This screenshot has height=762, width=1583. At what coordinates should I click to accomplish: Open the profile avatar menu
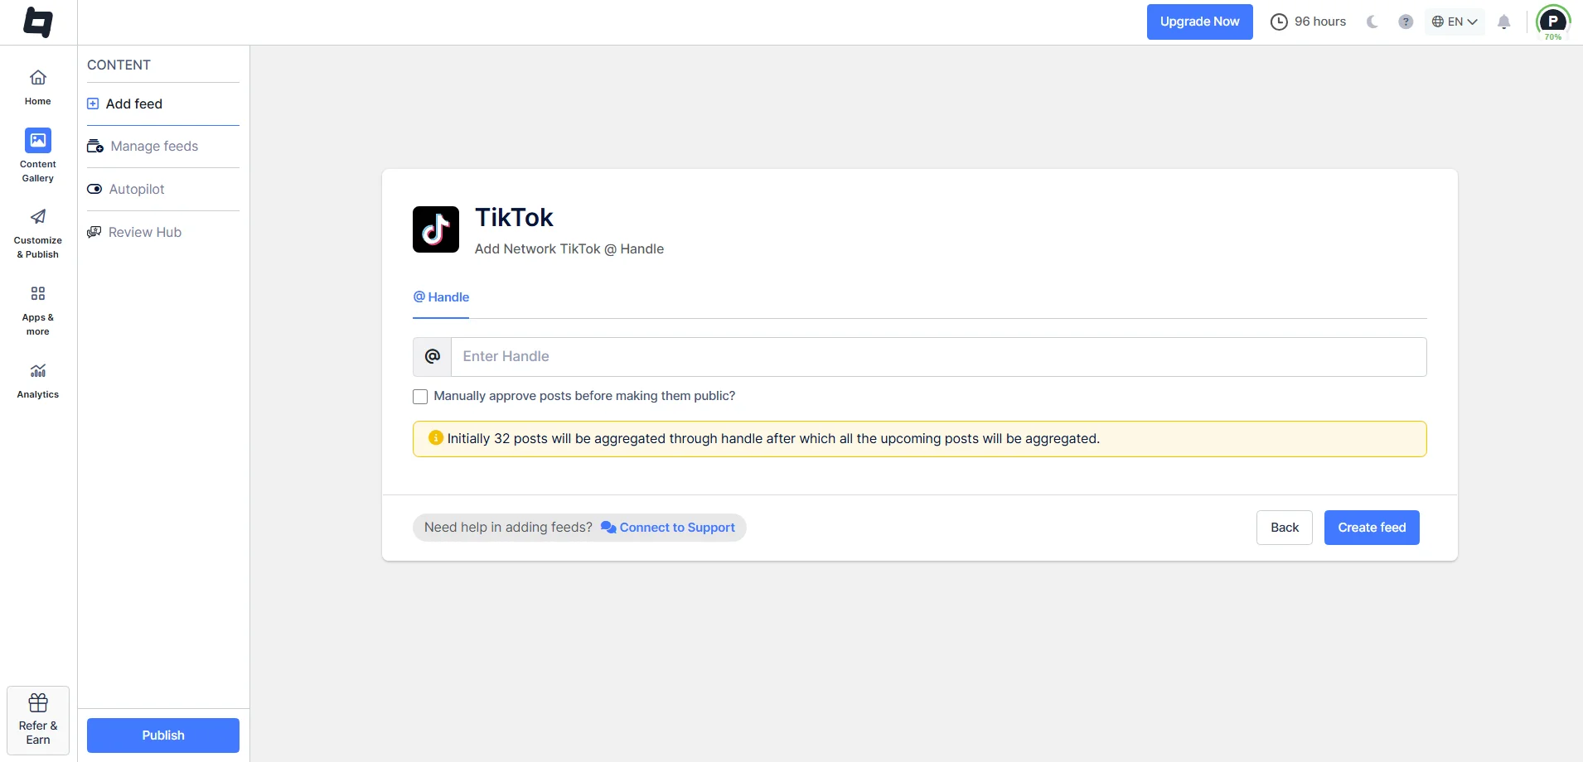click(x=1552, y=21)
